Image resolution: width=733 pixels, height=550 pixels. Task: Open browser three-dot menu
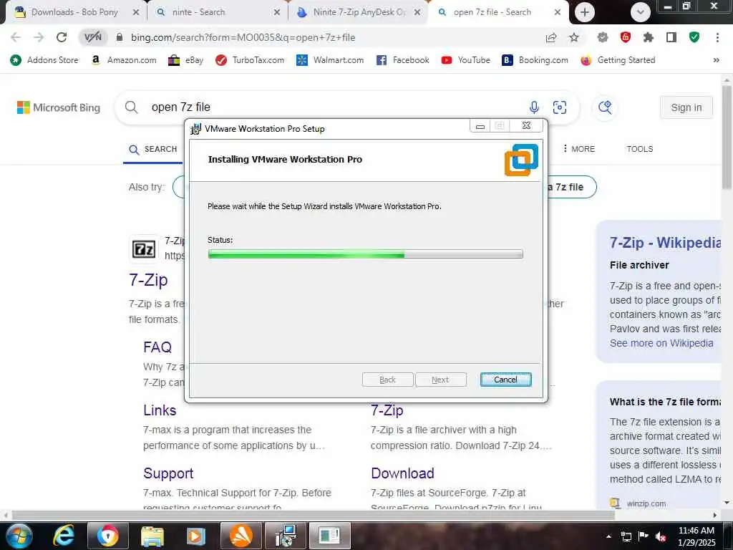click(x=717, y=37)
